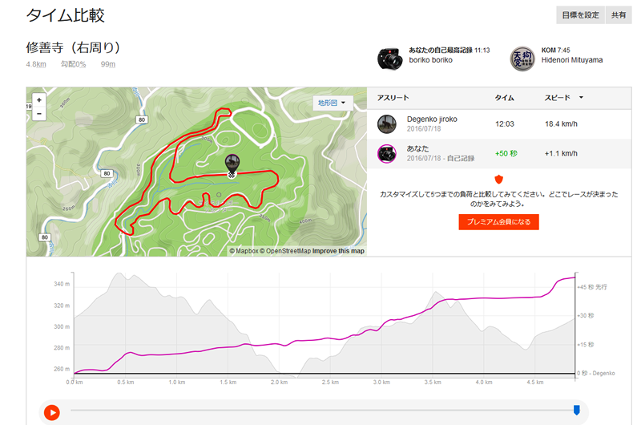Click the play button below the chart
This screenshot has width=641, height=425.
point(52,412)
